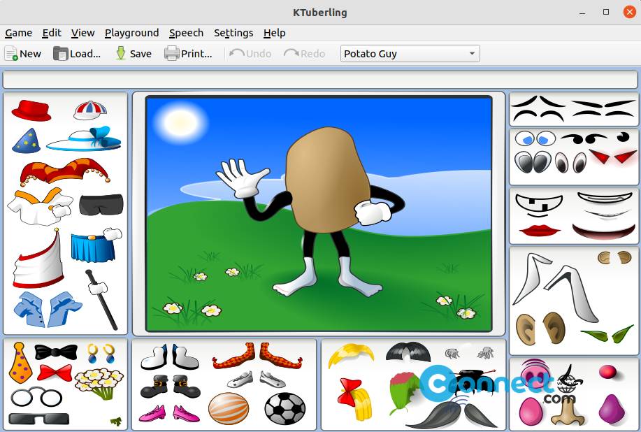Screen dimensions: 641x432
Task: Click the Load... toolbar button
Action: [x=77, y=54]
